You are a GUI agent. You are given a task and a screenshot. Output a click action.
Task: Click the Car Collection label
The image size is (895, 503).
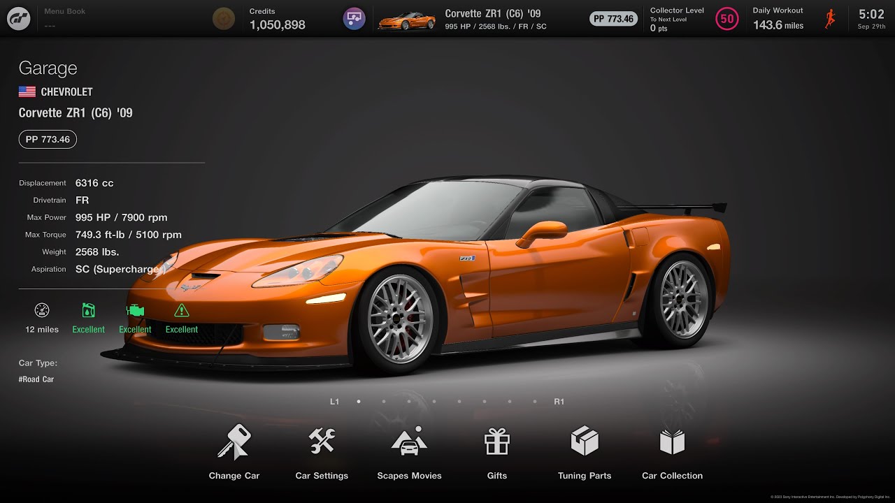pos(672,476)
